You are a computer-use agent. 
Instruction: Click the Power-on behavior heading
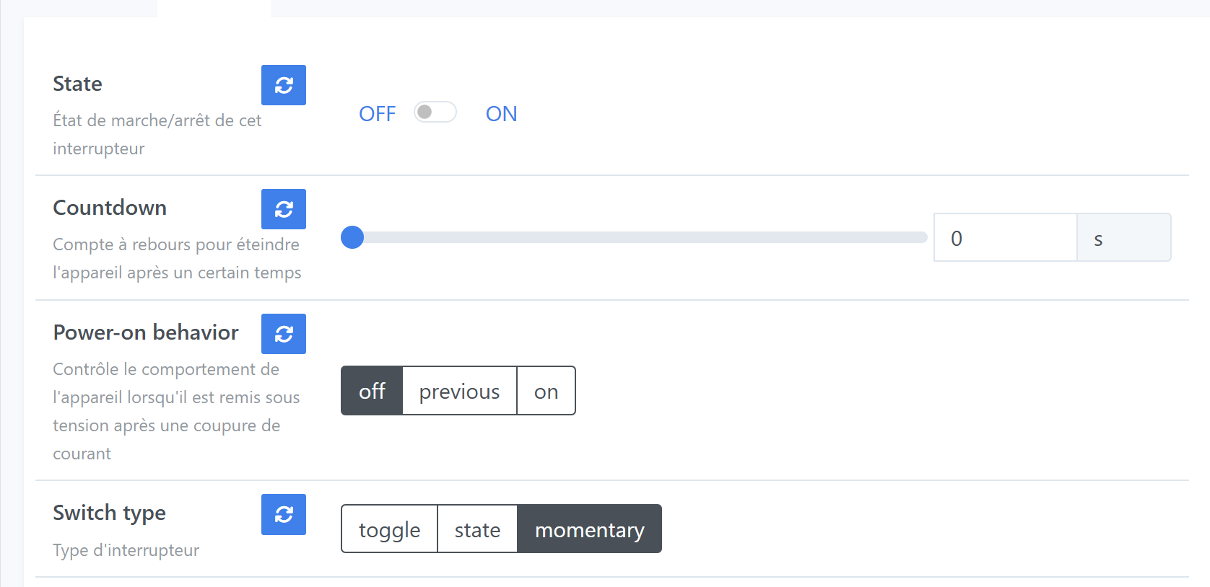click(x=146, y=332)
